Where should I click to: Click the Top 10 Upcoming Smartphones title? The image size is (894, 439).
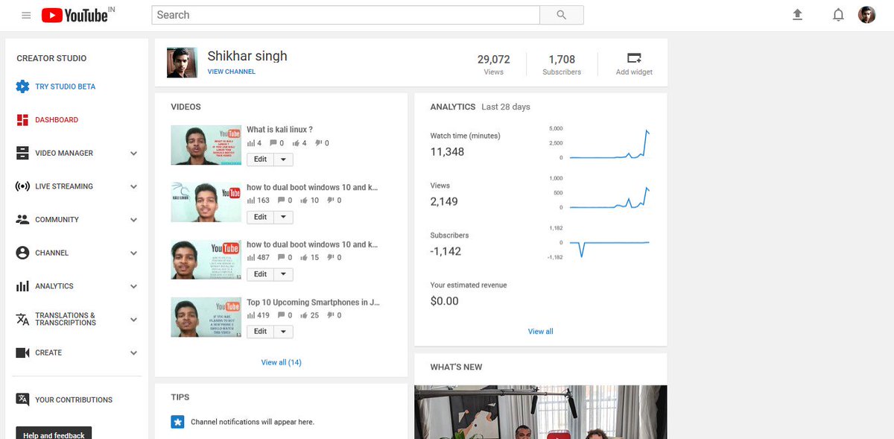314,303
